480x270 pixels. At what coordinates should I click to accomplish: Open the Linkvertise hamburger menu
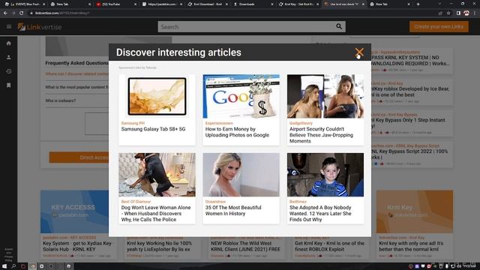point(9,27)
